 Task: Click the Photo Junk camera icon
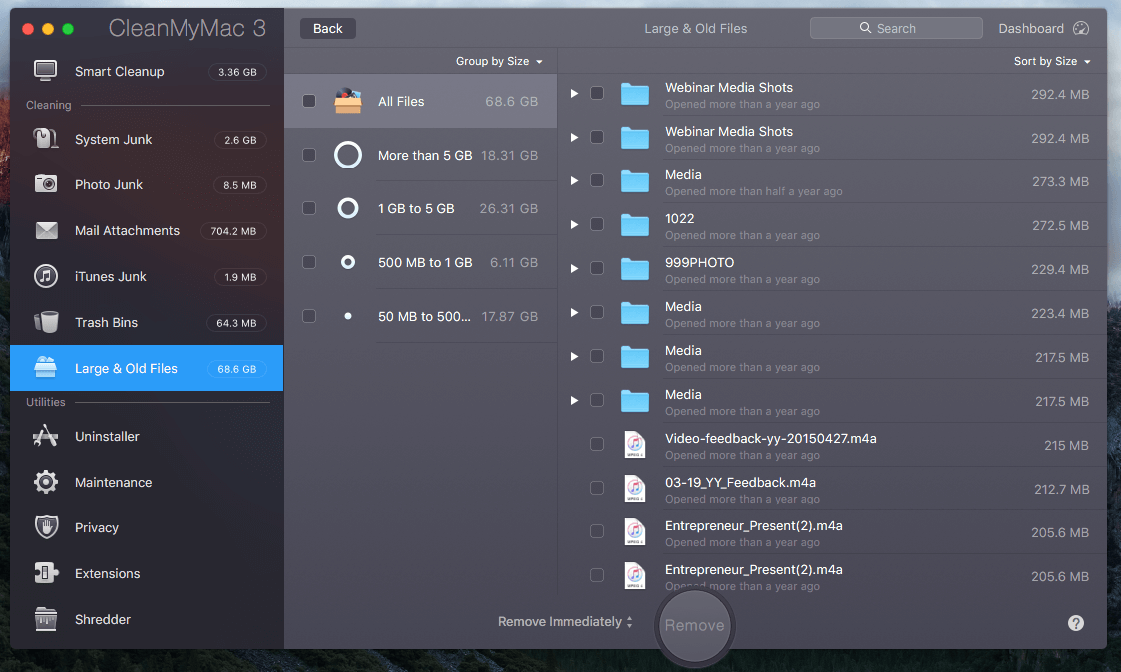click(46, 184)
